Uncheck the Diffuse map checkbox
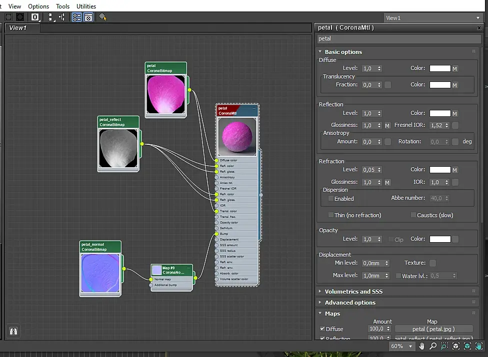The width and height of the screenshot is (488, 357). pyautogui.click(x=322, y=329)
